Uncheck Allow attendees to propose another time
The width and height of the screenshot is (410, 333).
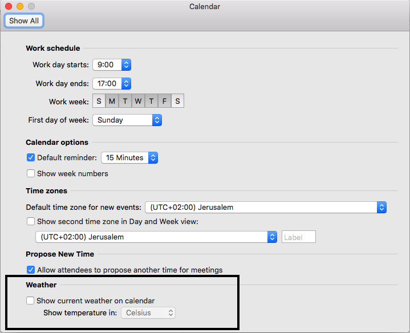point(31,270)
